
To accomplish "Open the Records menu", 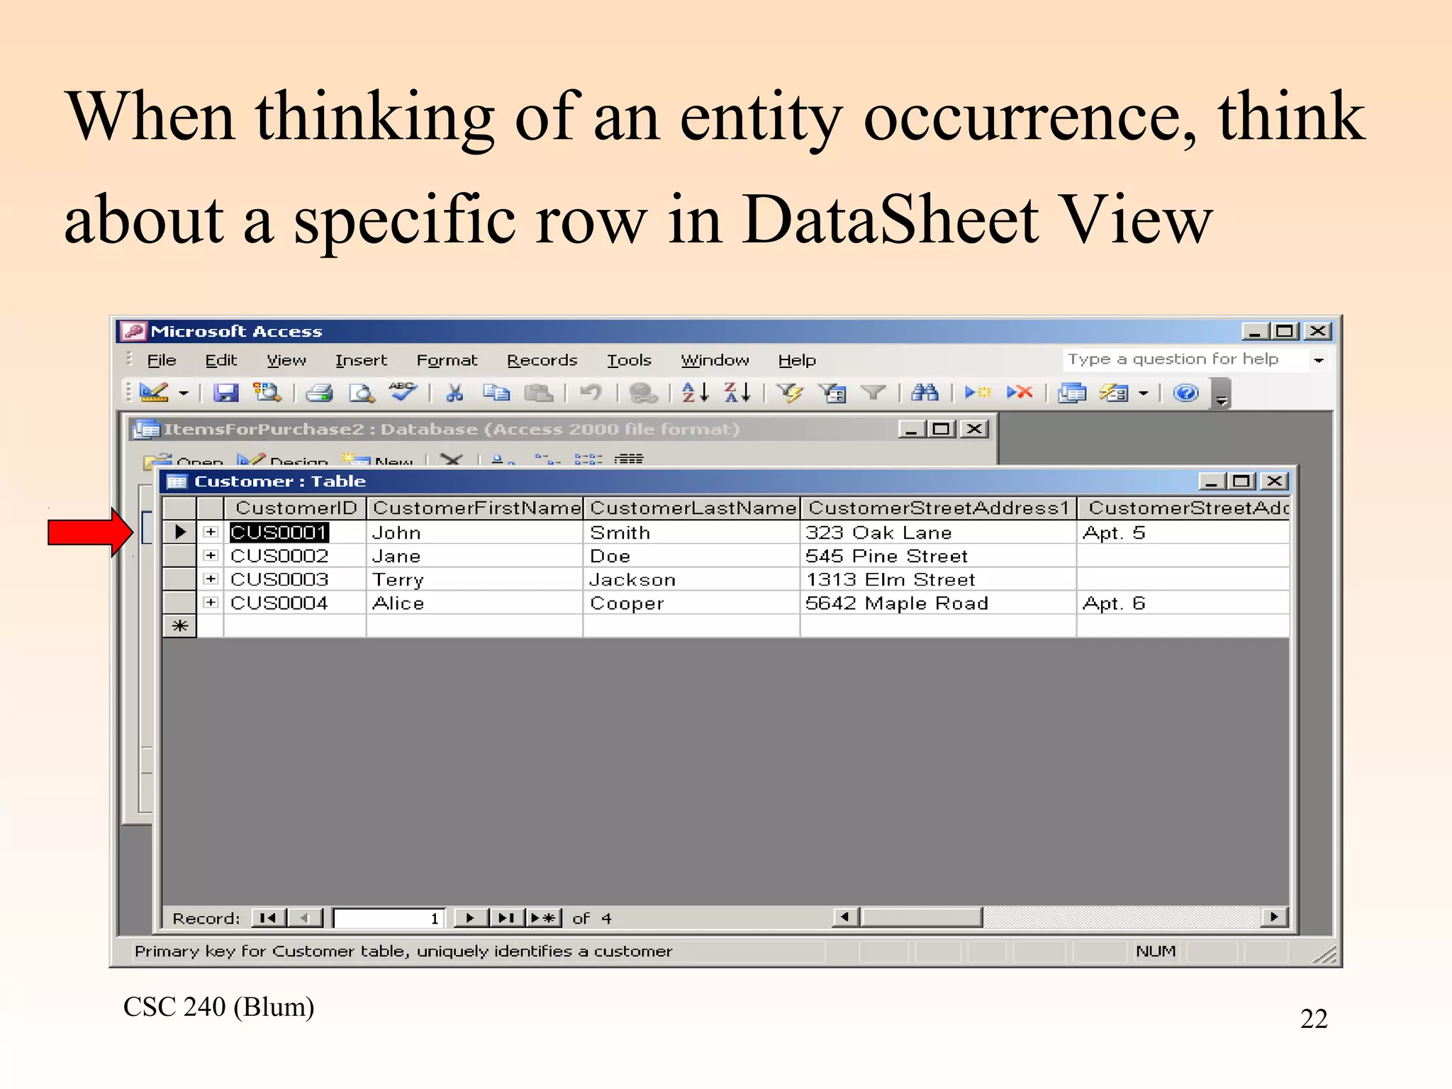I will coord(542,360).
